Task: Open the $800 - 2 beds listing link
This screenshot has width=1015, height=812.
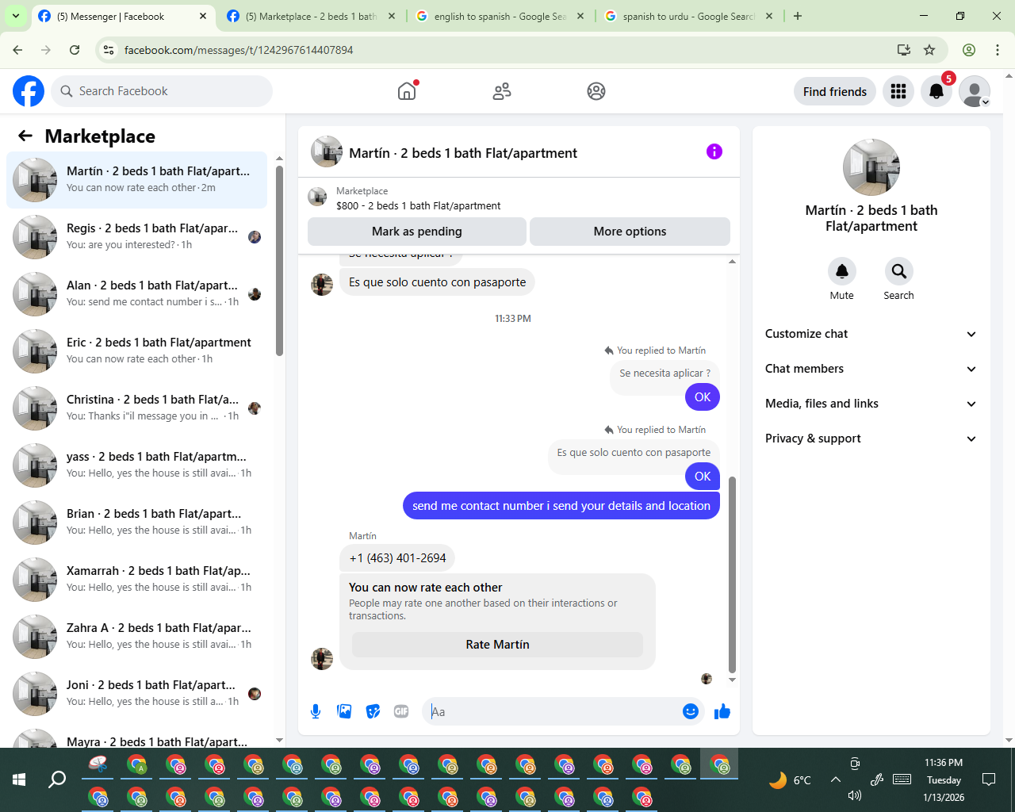Action: (x=419, y=205)
